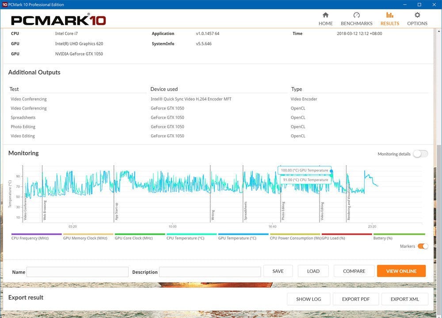The height and width of the screenshot is (318, 442).
Task: Click the PCMark 10 title bar app icon
Action: [x=4, y=4]
